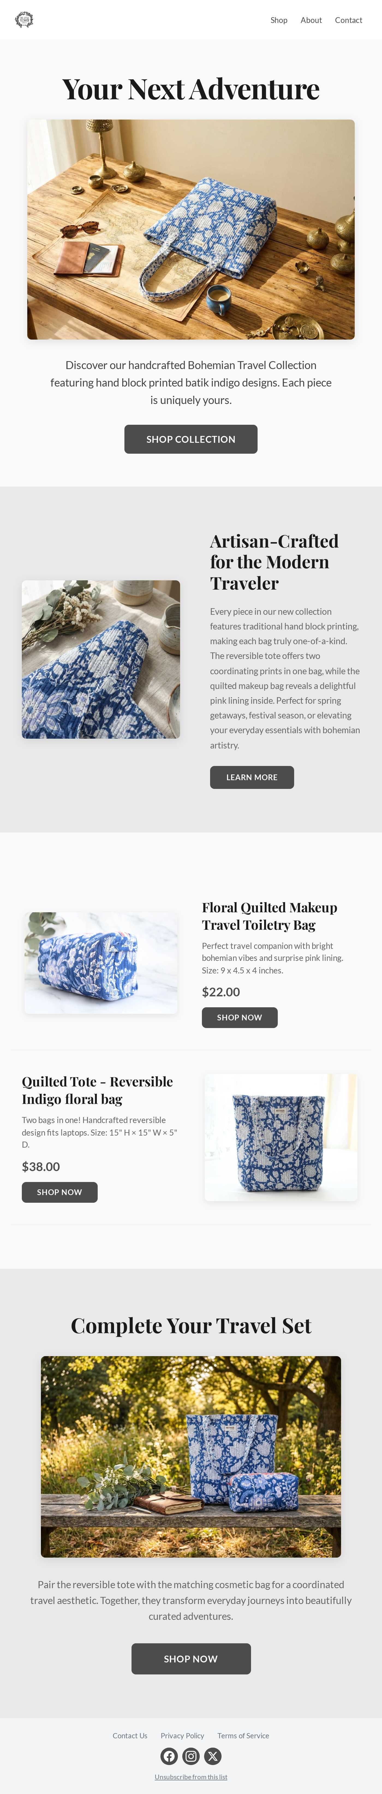Screen dimensions: 382x1794
Task: Click SHOP NOW under the Quilted Tote
Action: (x=59, y=1192)
